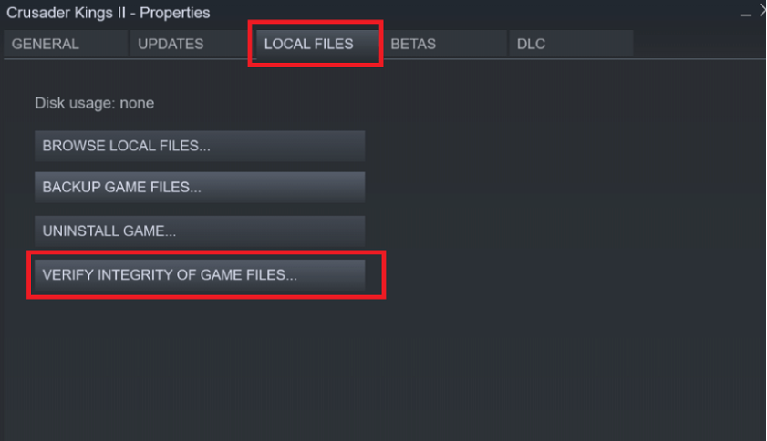Image resolution: width=767 pixels, height=441 pixels.
Task: Create a backup copy of game files
Action: click(200, 188)
